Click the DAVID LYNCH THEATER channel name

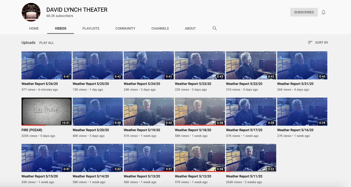(77, 10)
